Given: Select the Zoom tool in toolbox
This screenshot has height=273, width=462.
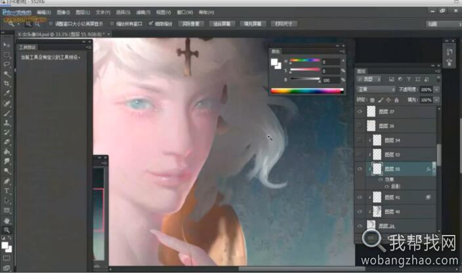Looking at the screenshot, I should (7, 230).
